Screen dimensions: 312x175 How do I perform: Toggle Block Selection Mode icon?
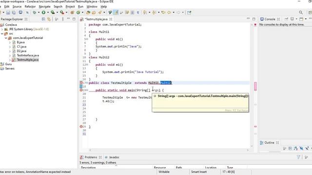(133, 13)
